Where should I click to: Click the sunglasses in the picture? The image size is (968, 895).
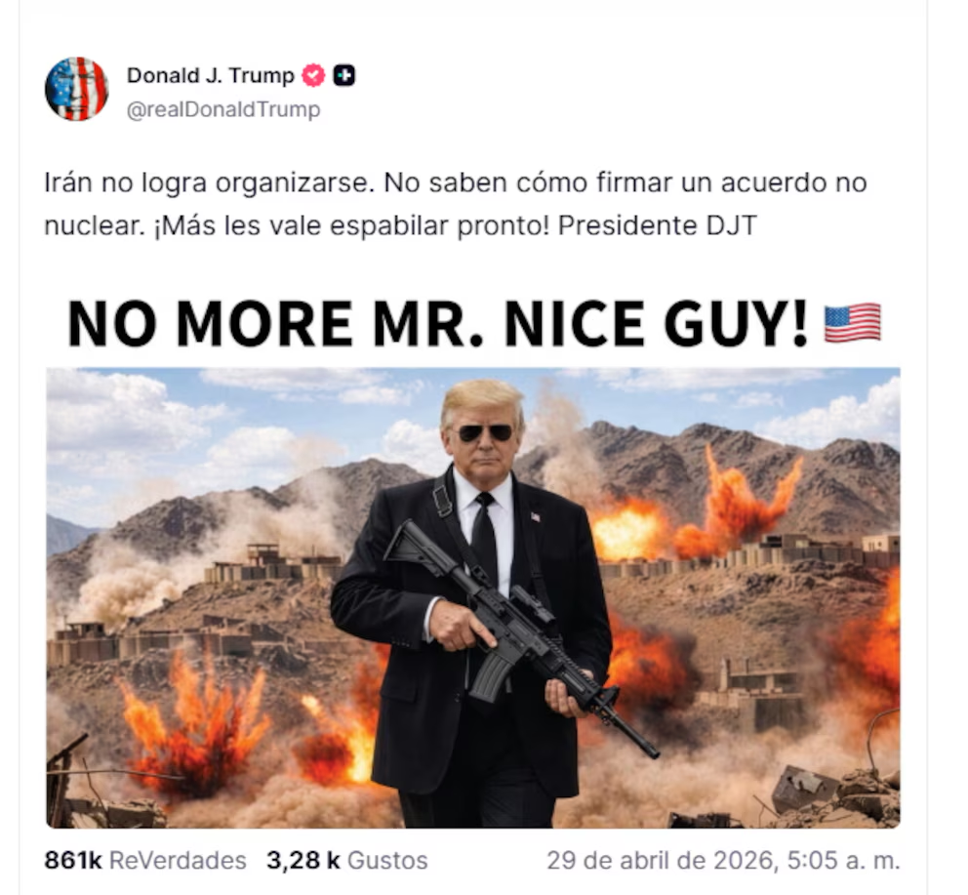(x=486, y=433)
